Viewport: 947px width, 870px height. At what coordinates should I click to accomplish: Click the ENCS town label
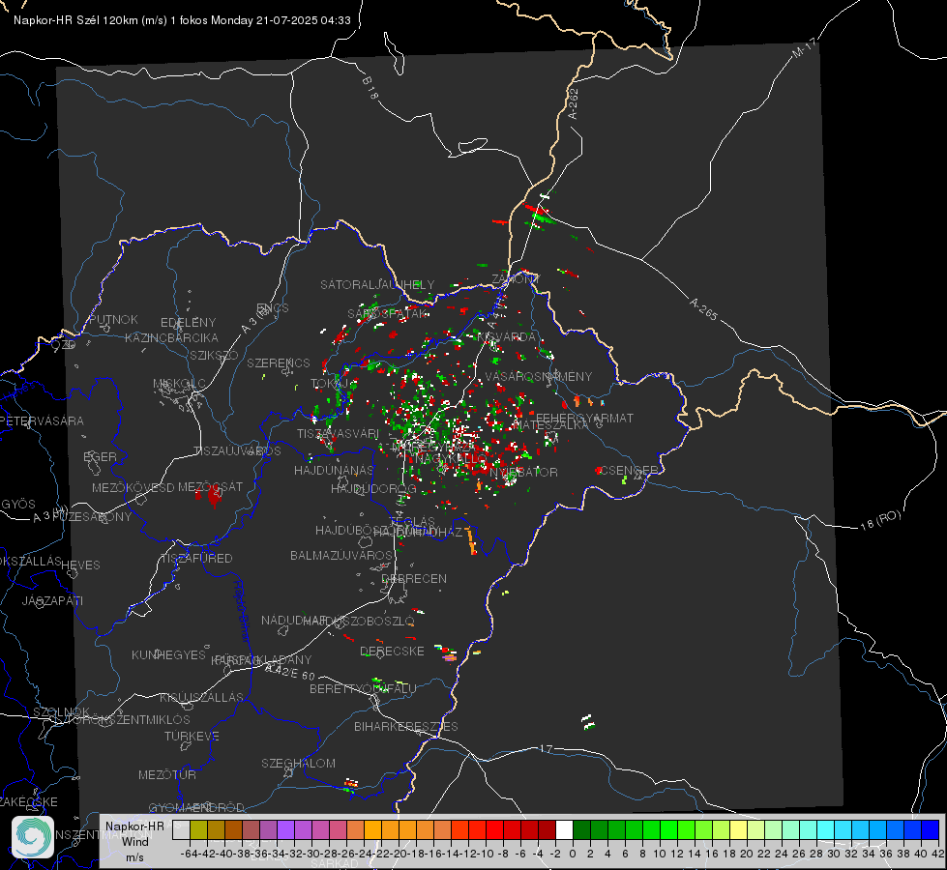coord(273,308)
